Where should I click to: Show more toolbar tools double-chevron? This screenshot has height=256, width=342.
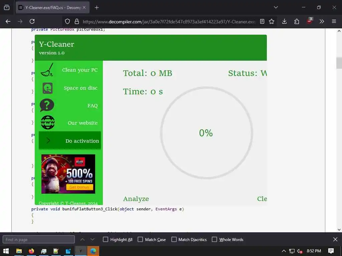click(x=322, y=21)
